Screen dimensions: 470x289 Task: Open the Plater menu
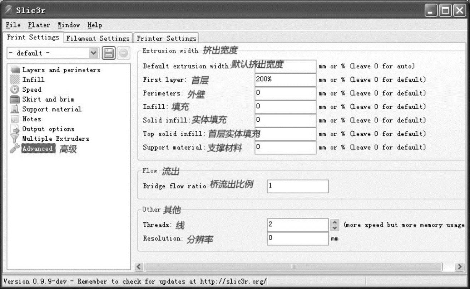39,25
